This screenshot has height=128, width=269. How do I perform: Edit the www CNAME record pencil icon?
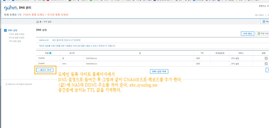[266, 64]
